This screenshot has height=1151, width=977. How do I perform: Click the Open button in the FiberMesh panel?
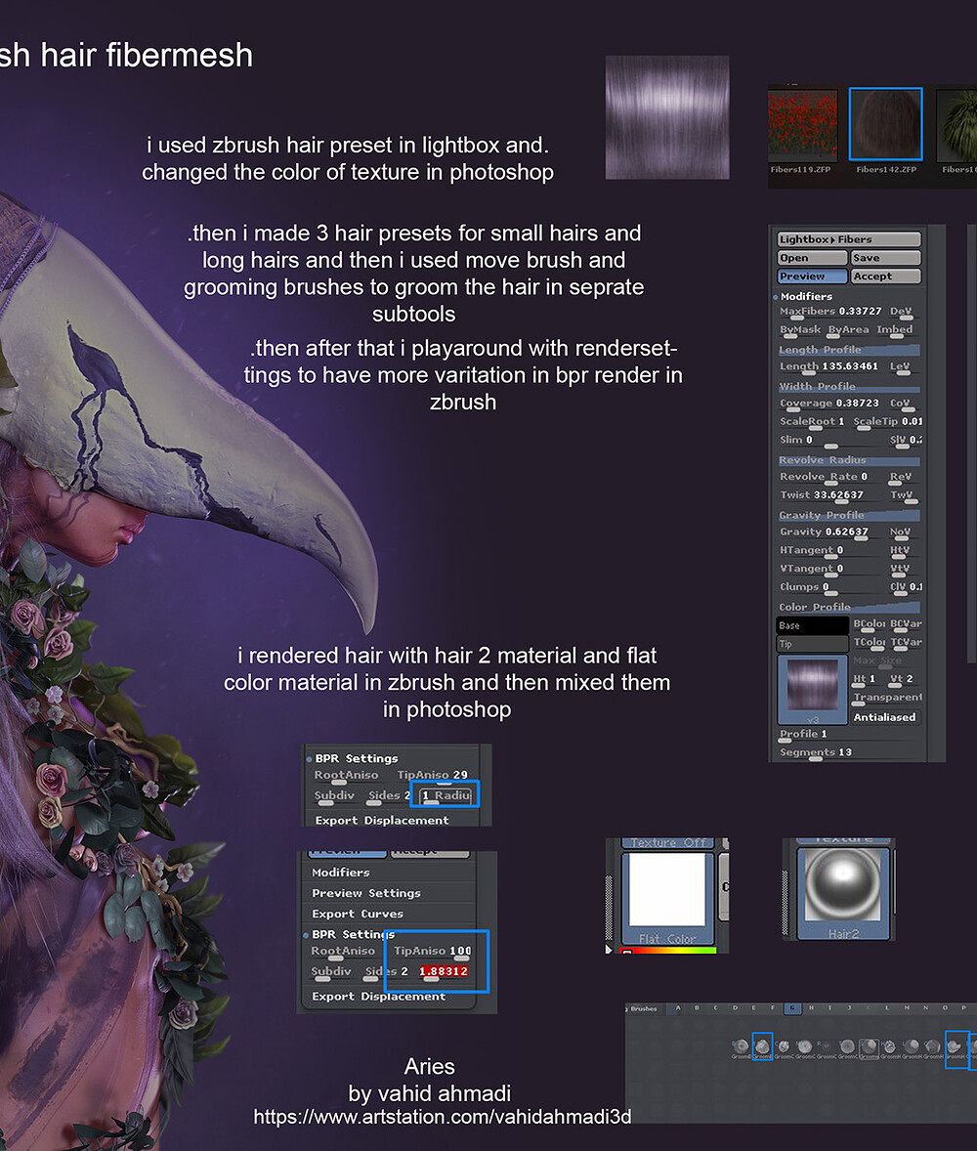pyautogui.click(x=812, y=258)
